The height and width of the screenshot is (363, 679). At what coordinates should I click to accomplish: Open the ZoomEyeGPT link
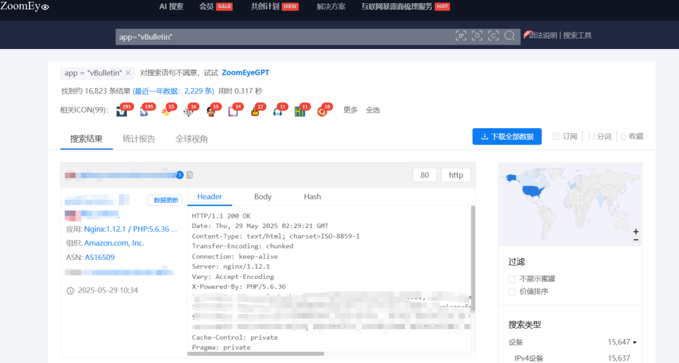tap(246, 73)
